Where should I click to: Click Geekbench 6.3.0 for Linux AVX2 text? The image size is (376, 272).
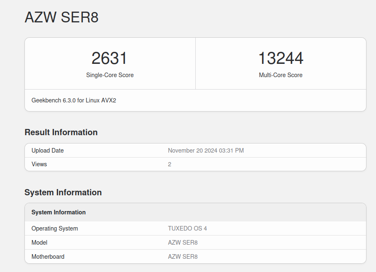tap(74, 100)
